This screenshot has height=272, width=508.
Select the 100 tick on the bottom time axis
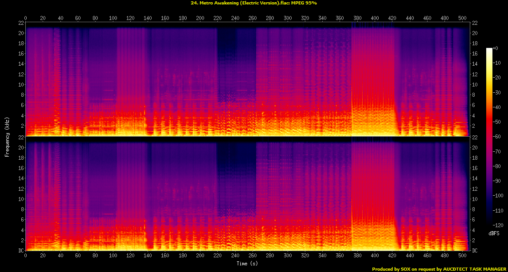(113, 256)
